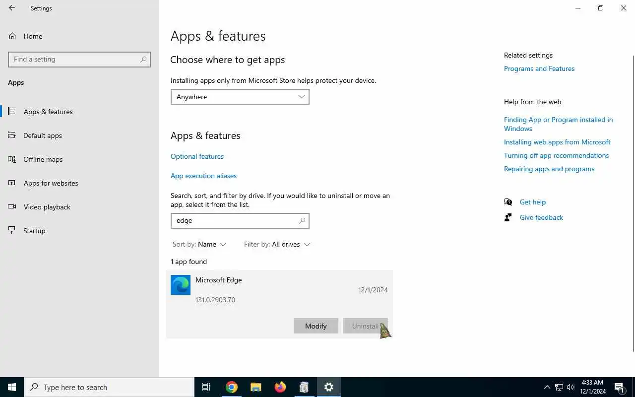Image resolution: width=635 pixels, height=397 pixels.
Task: Open the Sort by Name dropdown
Action: click(199, 244)
